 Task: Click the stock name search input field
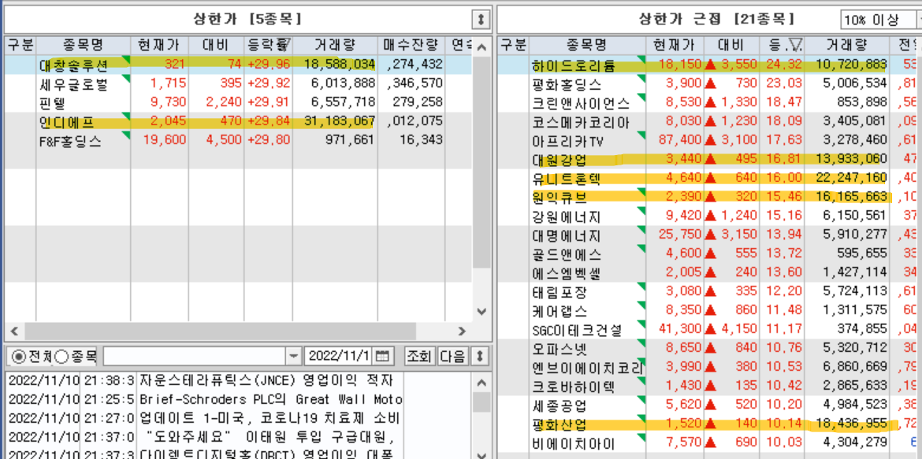pyautogui.click(x=195, y=356)
